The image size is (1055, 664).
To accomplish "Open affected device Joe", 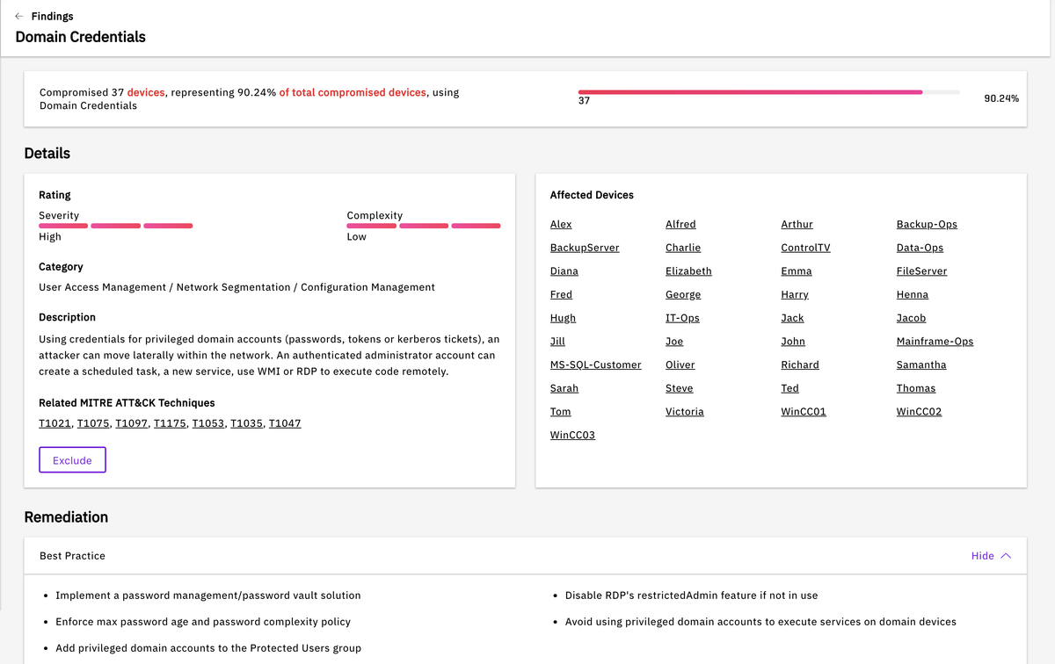I will click(x=674, y=342).
